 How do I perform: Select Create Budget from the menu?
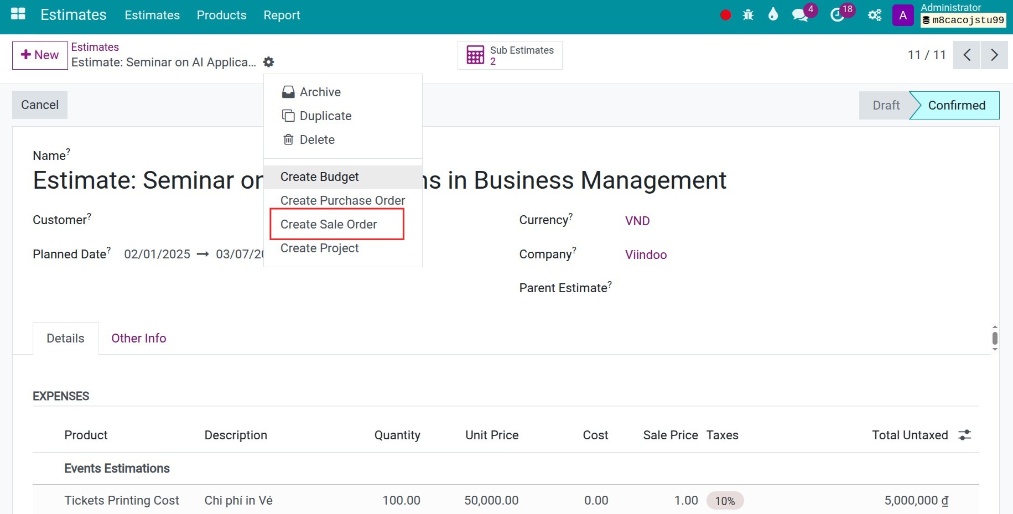click(x=343, y=176)
